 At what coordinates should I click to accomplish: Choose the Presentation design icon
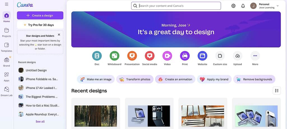(x=132, y=56)
